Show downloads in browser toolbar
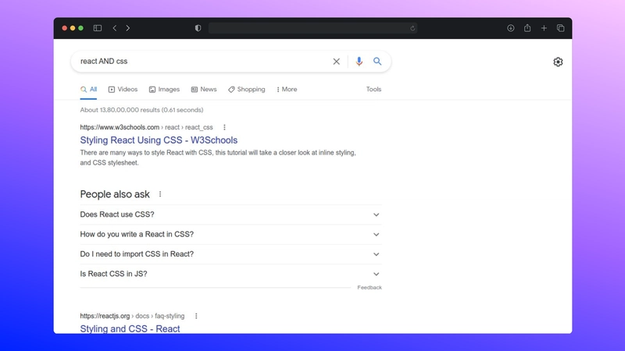625x351 pixels. (511, 28)
